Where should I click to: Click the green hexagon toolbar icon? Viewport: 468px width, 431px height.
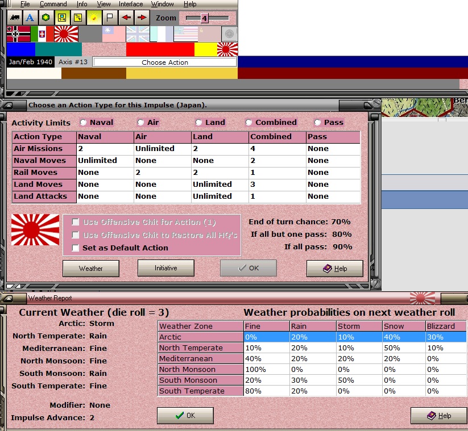[45, 18]
